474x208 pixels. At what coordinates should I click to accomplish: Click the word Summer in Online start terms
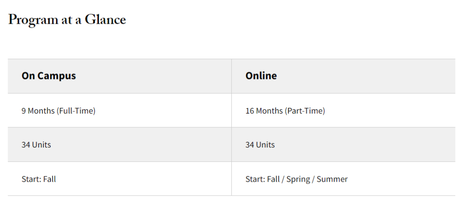pyautogui.click(x=332, y=179)
